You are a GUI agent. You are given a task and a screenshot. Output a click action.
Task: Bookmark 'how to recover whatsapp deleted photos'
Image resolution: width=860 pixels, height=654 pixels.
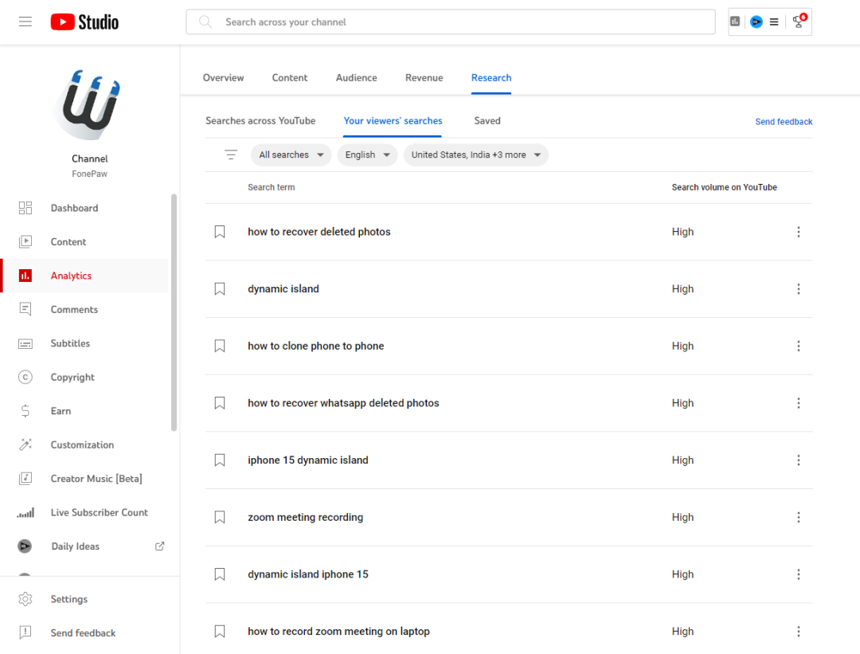220,403
